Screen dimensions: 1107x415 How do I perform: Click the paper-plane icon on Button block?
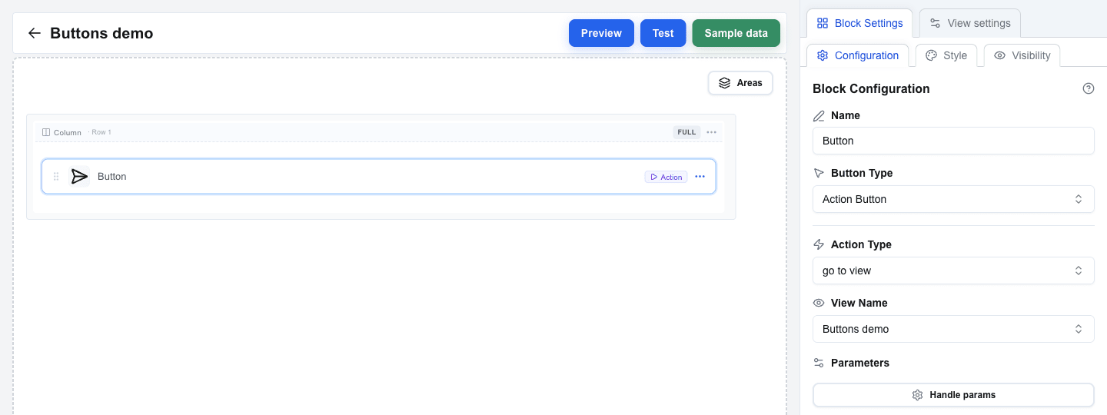(x=79, y=177)
